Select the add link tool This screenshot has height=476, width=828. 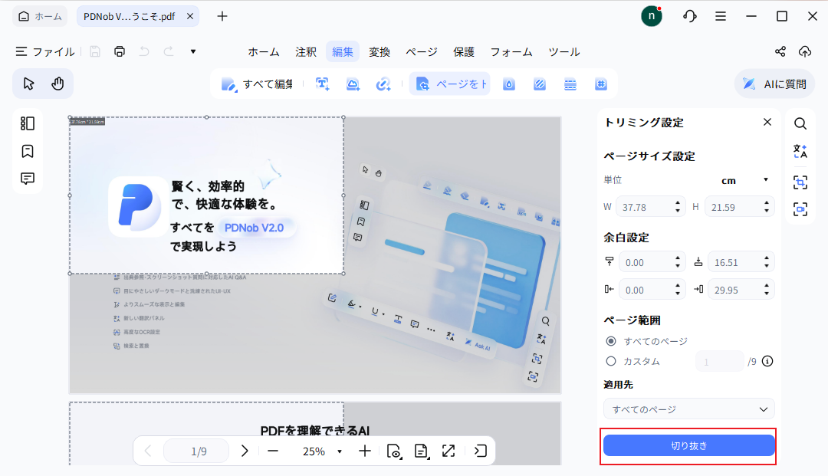point(384,84)
